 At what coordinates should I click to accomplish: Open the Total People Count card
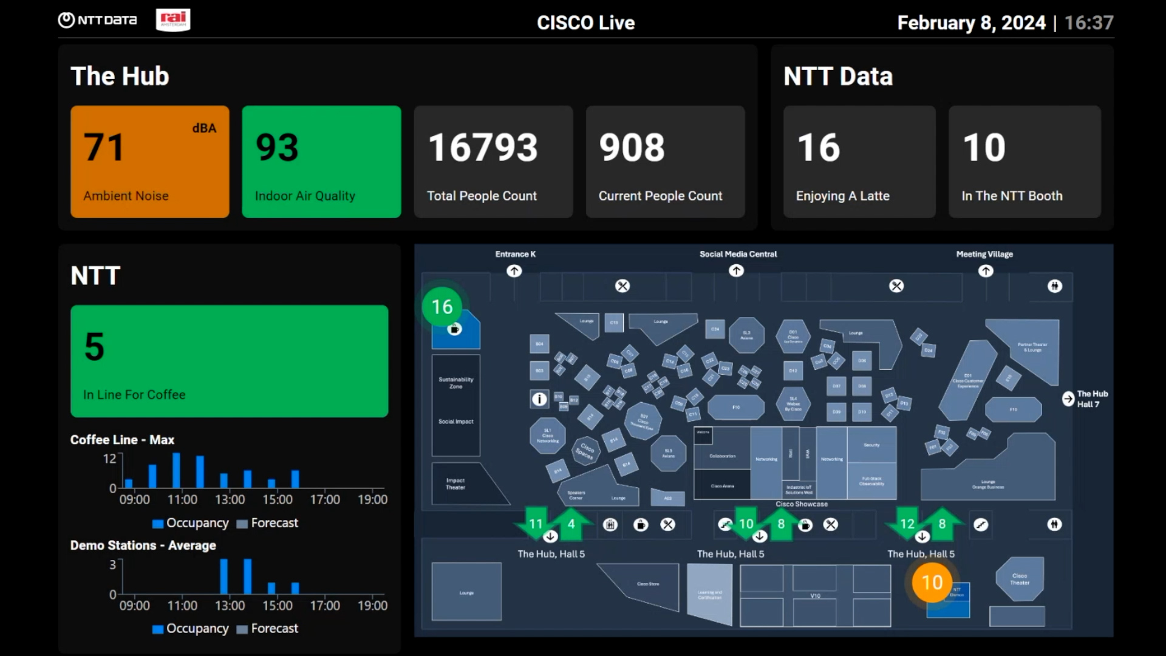tap(493, 162)
